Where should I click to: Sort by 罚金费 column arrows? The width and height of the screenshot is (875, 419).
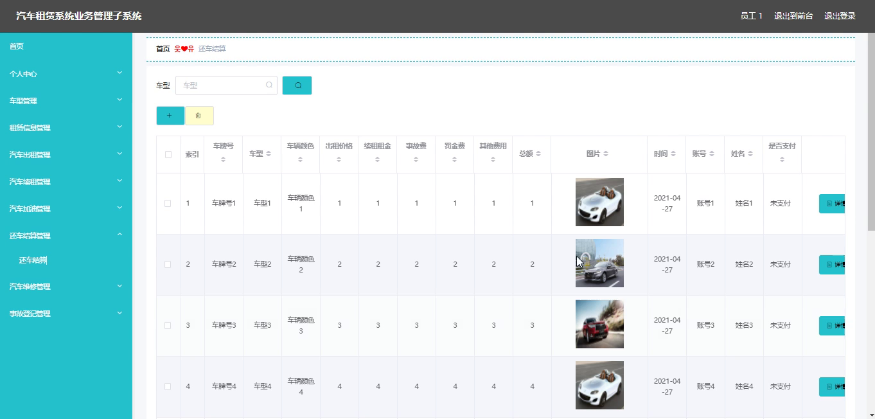[x=454, y=159]
